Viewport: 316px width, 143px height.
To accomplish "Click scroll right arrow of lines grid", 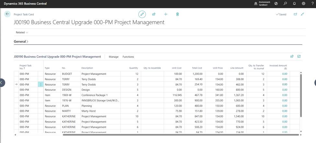I will coord(301,135).
